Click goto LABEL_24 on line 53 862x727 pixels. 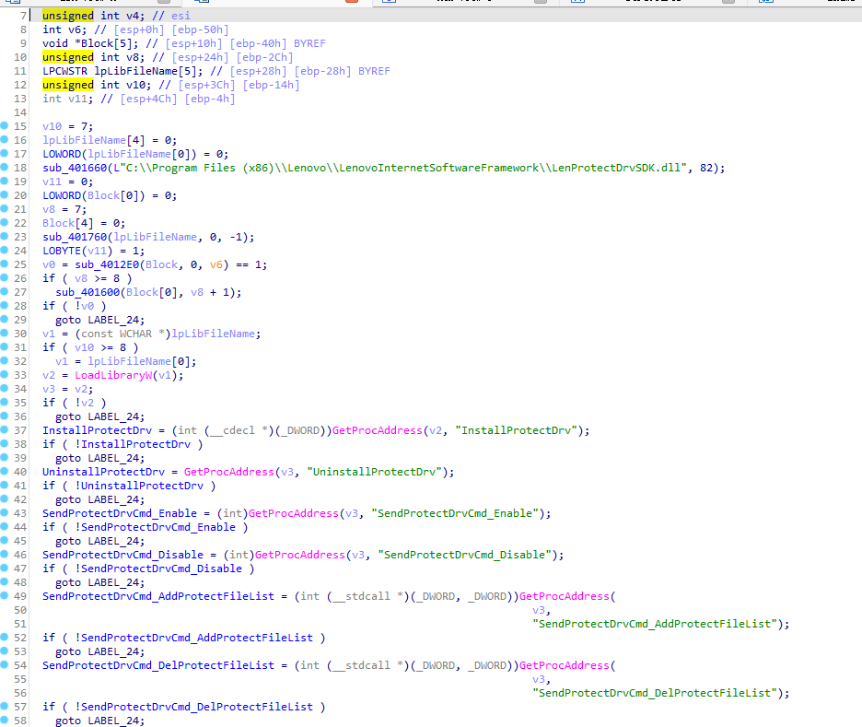100,651
